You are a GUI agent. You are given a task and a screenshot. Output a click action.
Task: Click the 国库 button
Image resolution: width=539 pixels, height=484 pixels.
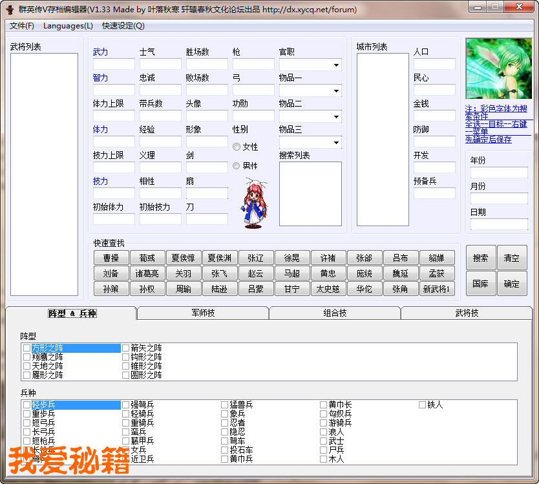click(x=480, y=284)
